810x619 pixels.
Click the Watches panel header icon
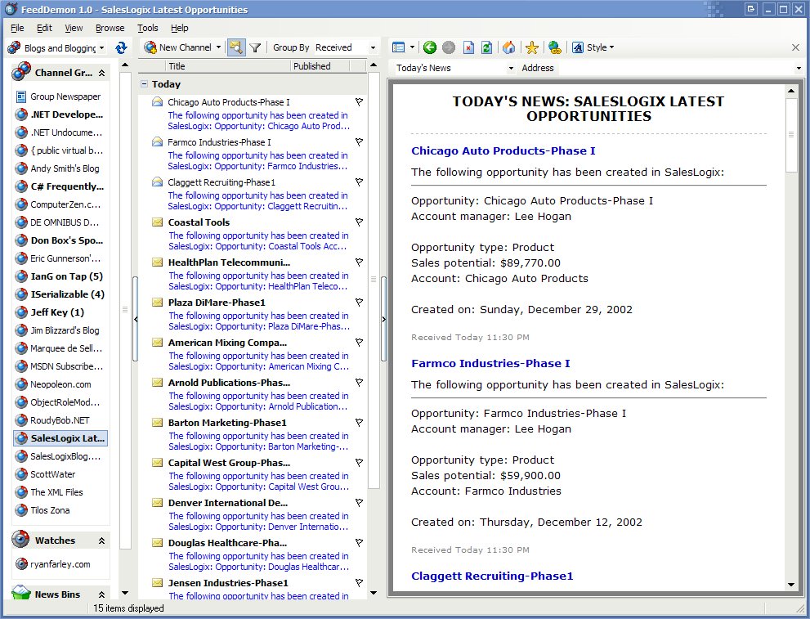(x=20, y=540)
